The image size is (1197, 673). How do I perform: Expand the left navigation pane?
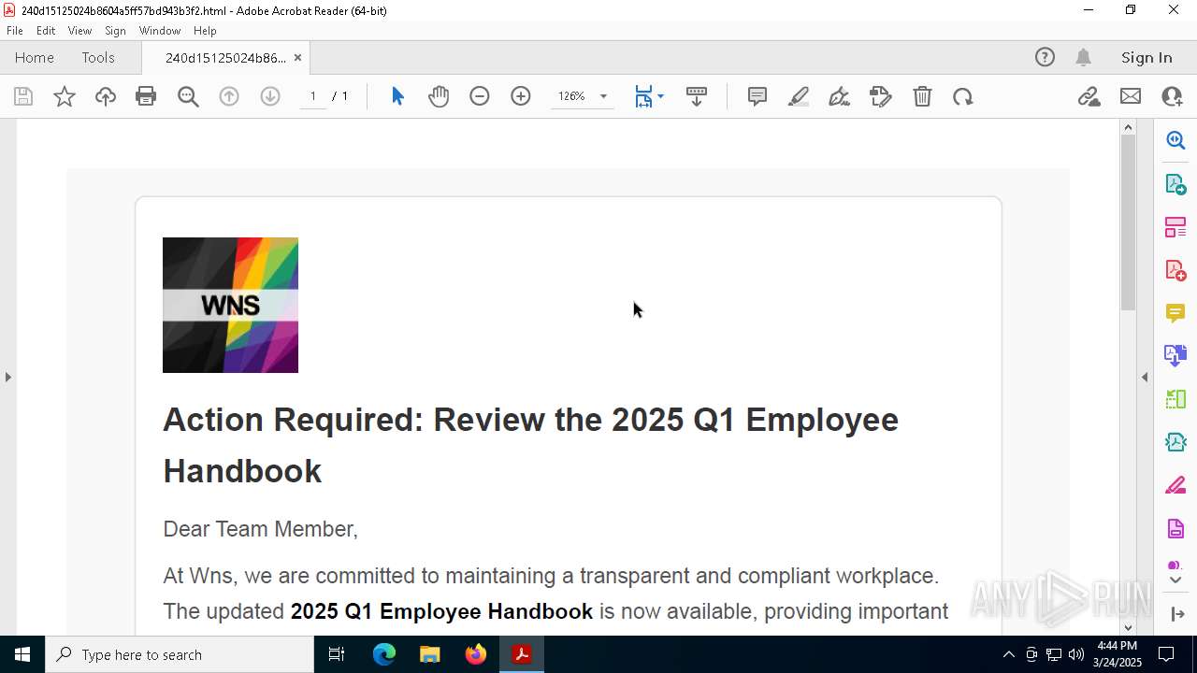7,377
